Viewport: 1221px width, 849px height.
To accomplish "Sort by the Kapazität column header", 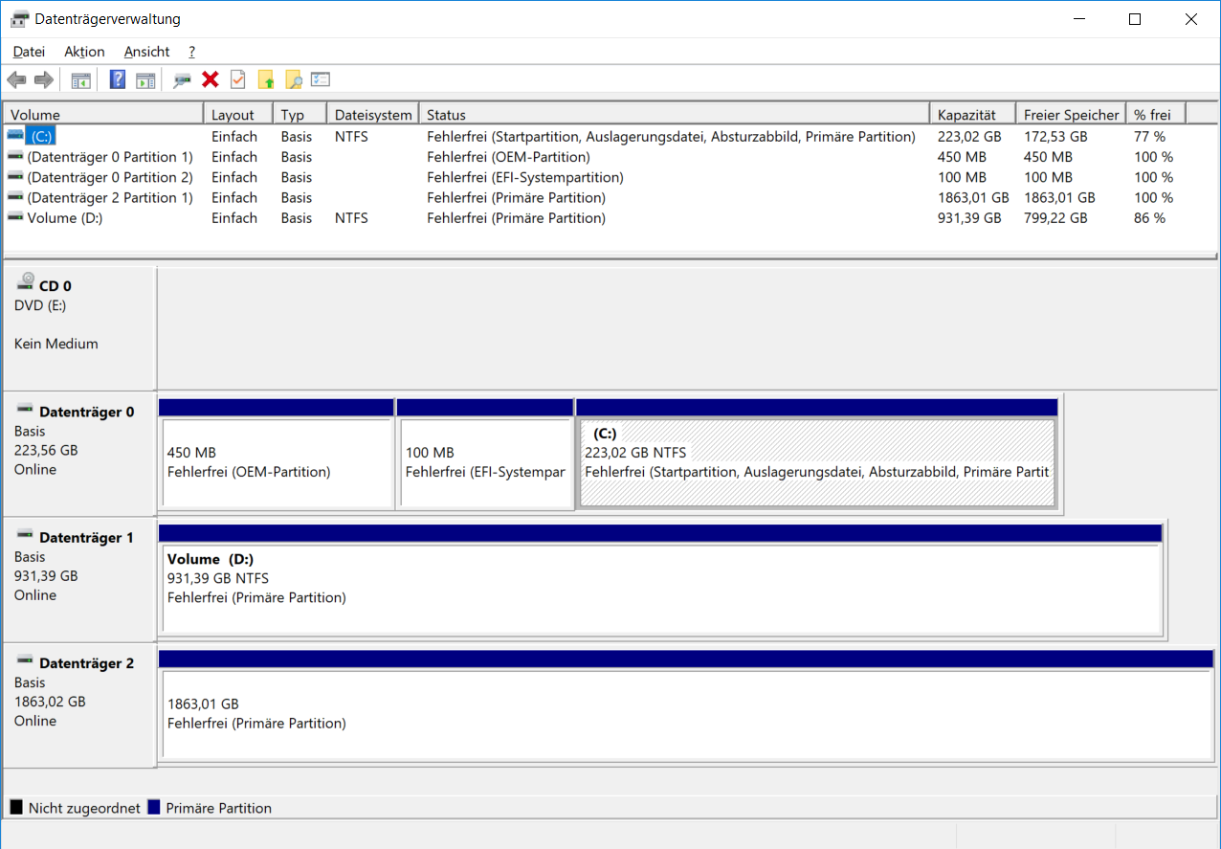I will pos(972,114).
